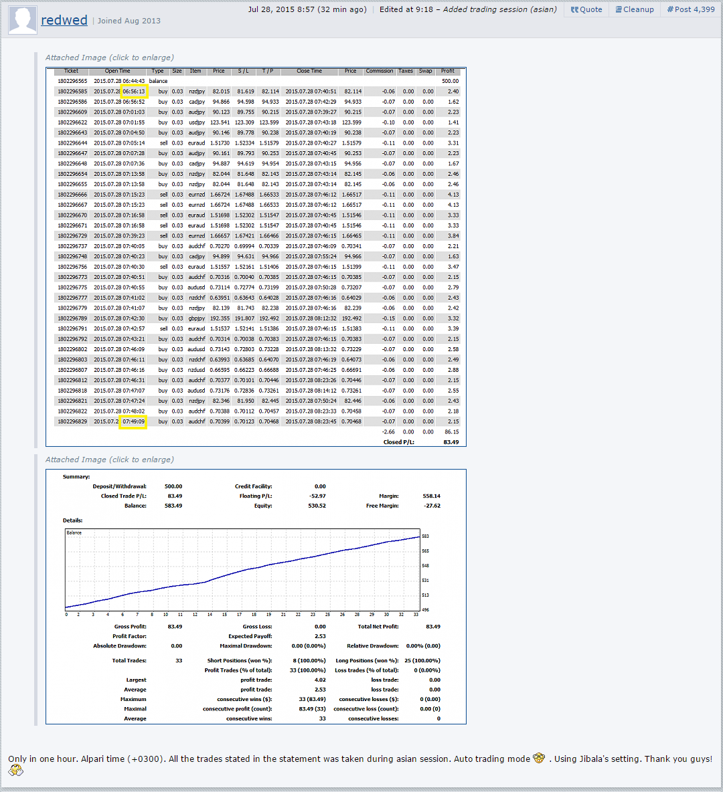Click the 'Open Time' column header

[117, 71]
